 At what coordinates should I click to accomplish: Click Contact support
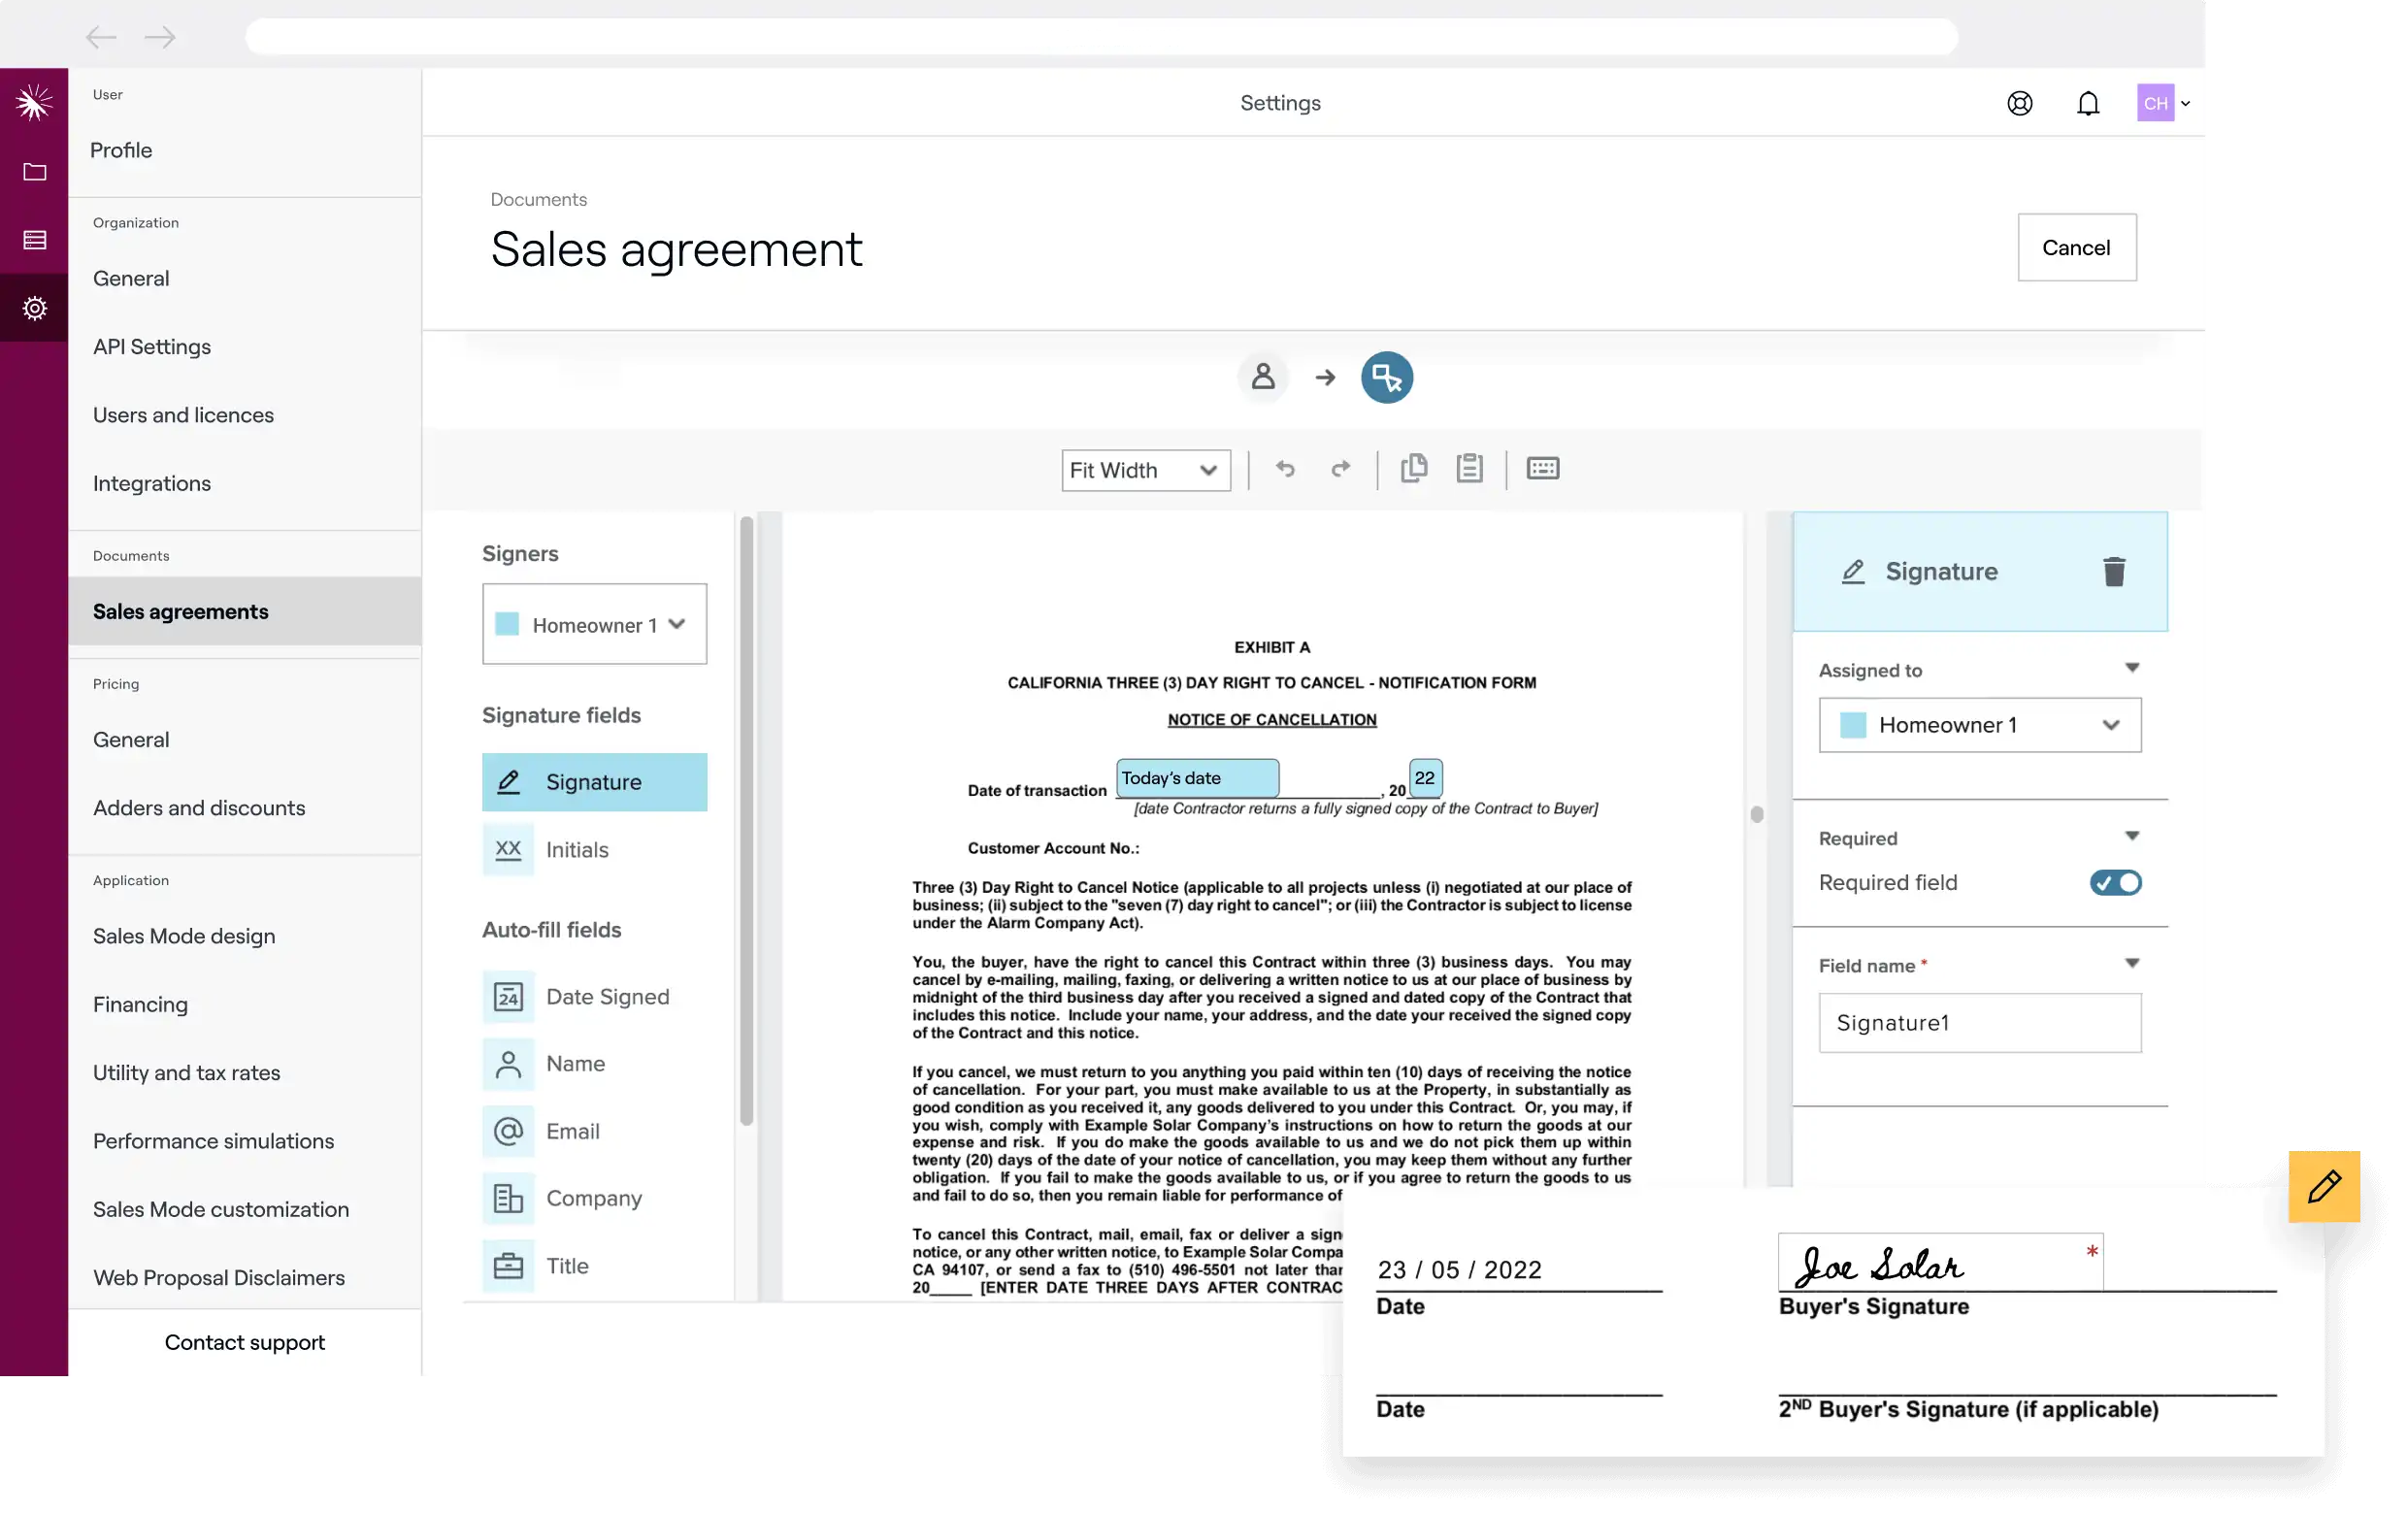244,1342
